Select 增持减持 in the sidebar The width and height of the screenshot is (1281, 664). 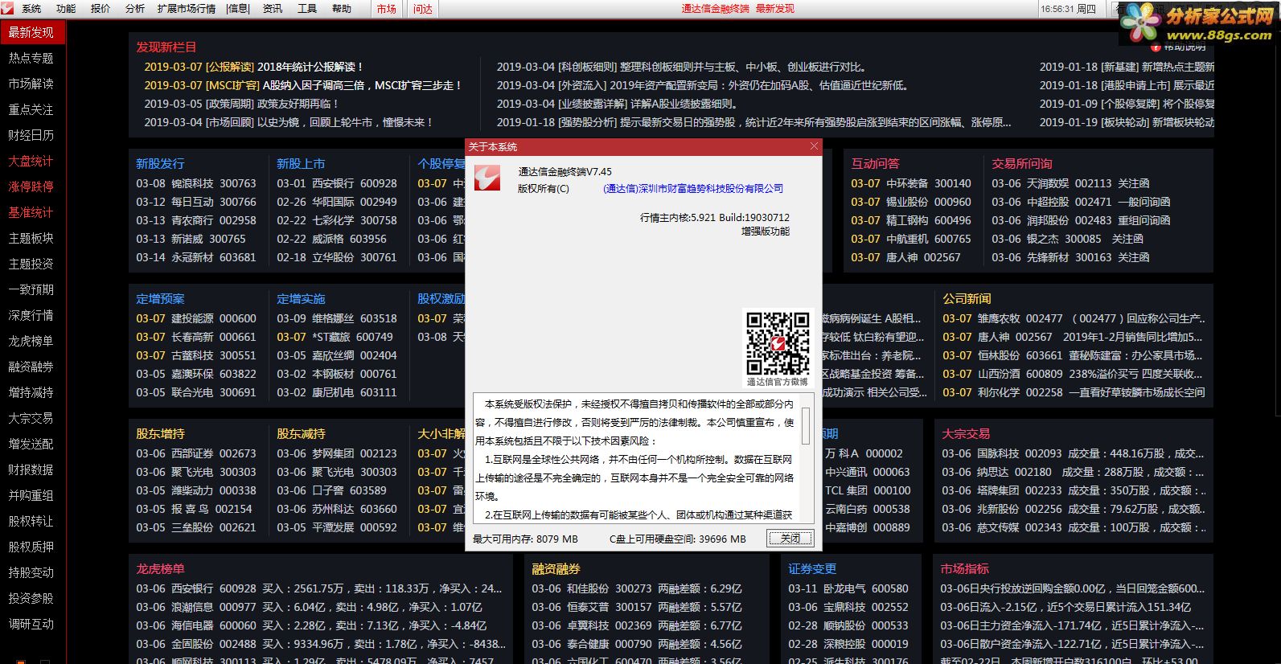pyautogui.click(x=31, y=392)
